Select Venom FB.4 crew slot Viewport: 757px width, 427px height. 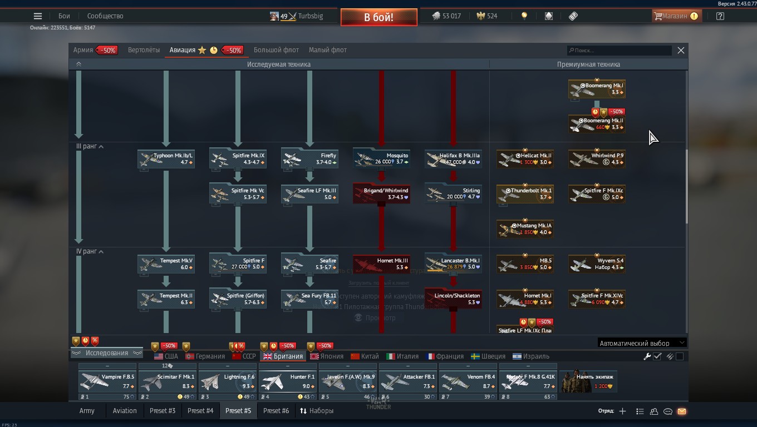tap(468, 382)
